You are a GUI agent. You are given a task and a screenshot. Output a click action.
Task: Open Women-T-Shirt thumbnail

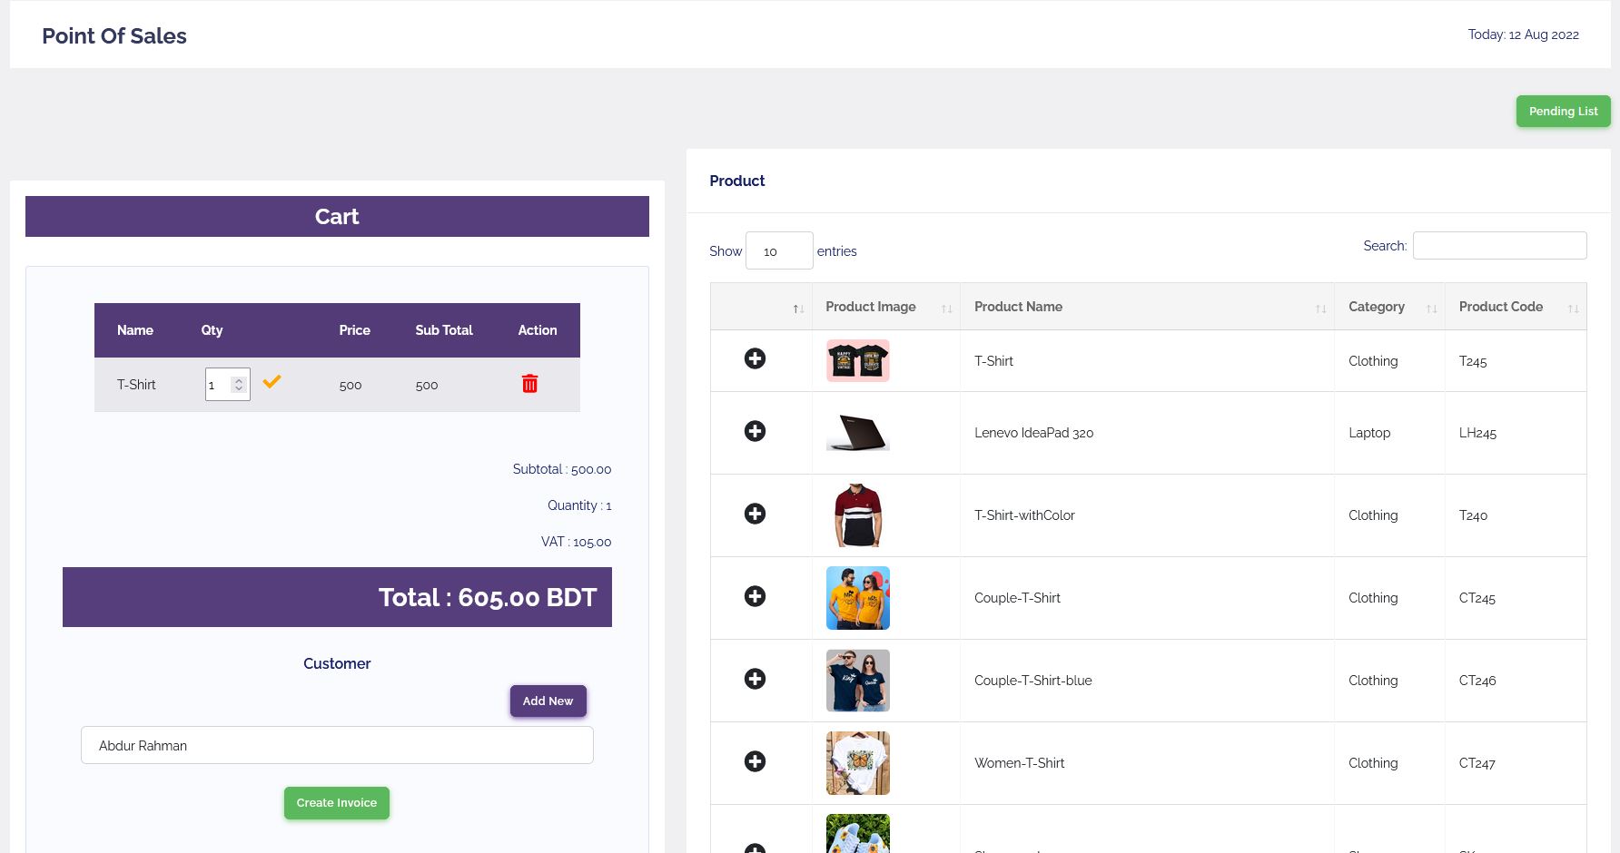point(858,763)
